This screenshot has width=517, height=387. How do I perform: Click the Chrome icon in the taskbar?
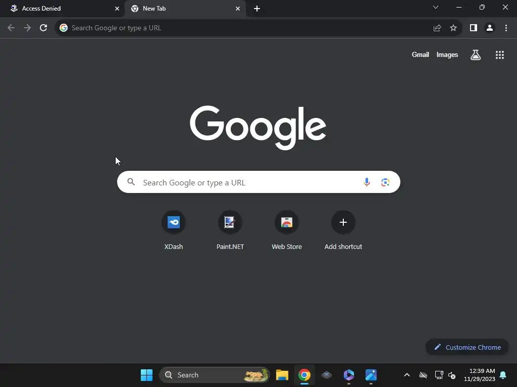click(x=304, y=375)
